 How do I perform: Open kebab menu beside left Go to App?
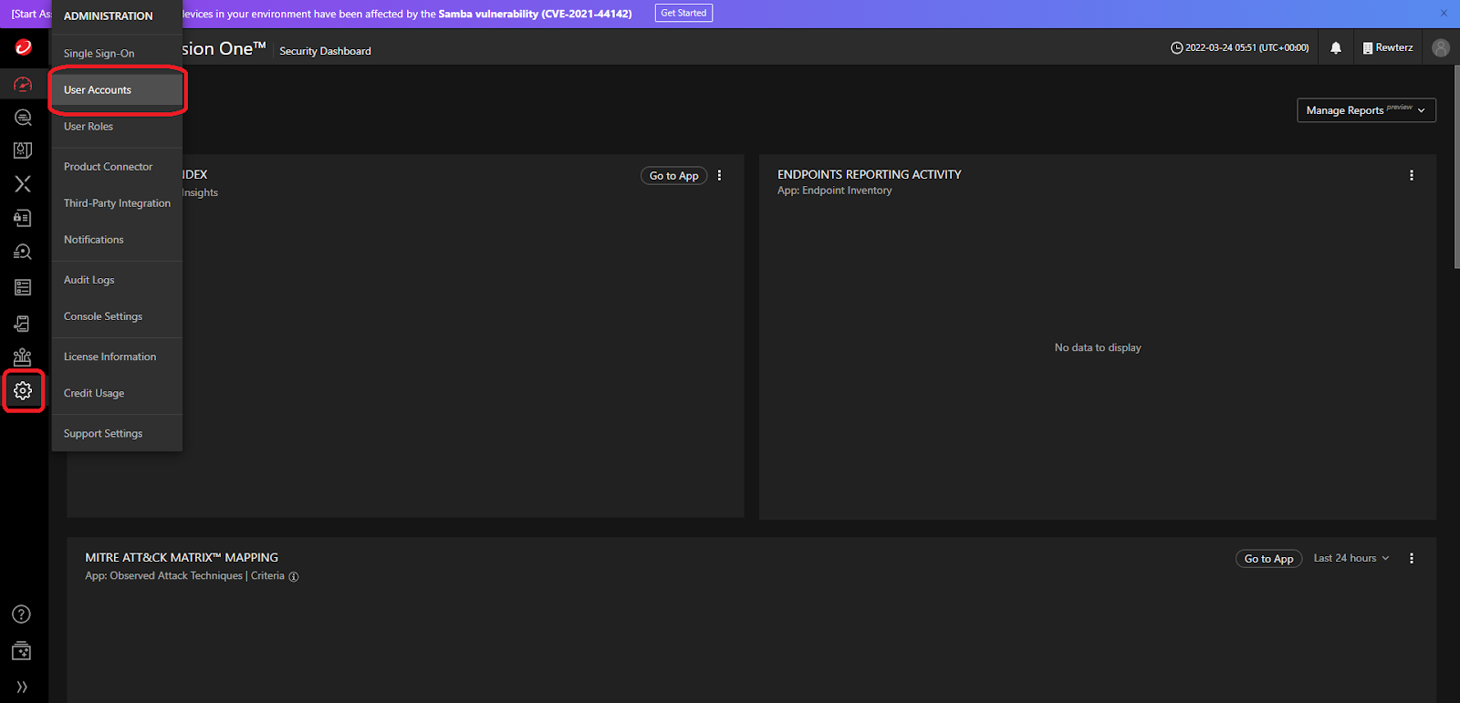[719, 175]
